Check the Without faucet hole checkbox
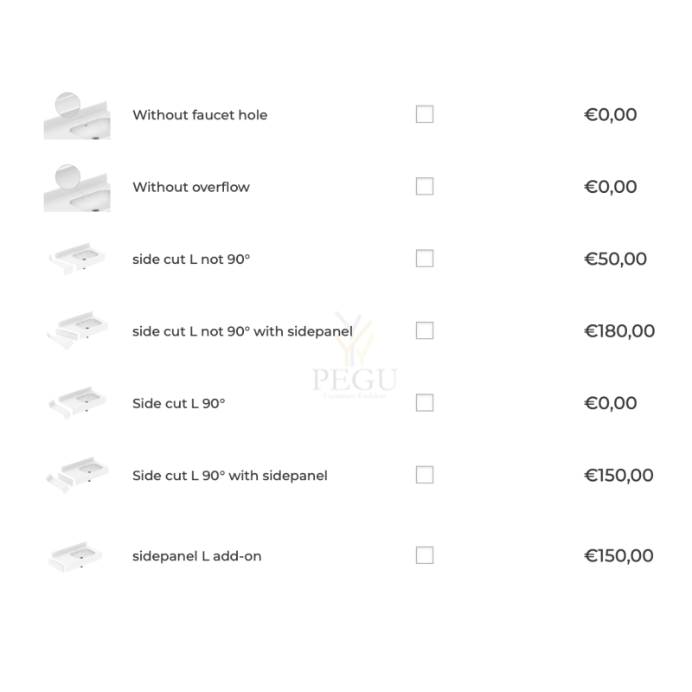Image resolution: width=692 pixels, height=692 pixels. click(424, 114)
